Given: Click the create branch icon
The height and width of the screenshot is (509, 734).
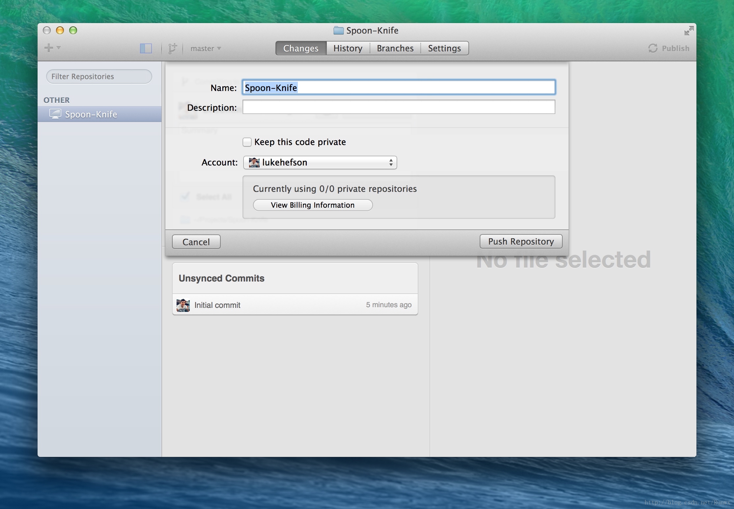Looking at the screenshot, I should [172, 48].
